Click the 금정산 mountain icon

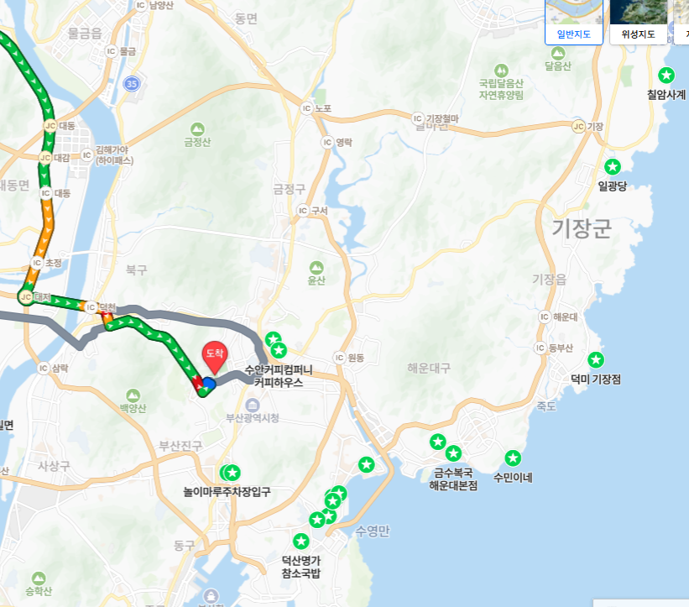[197, 129]
